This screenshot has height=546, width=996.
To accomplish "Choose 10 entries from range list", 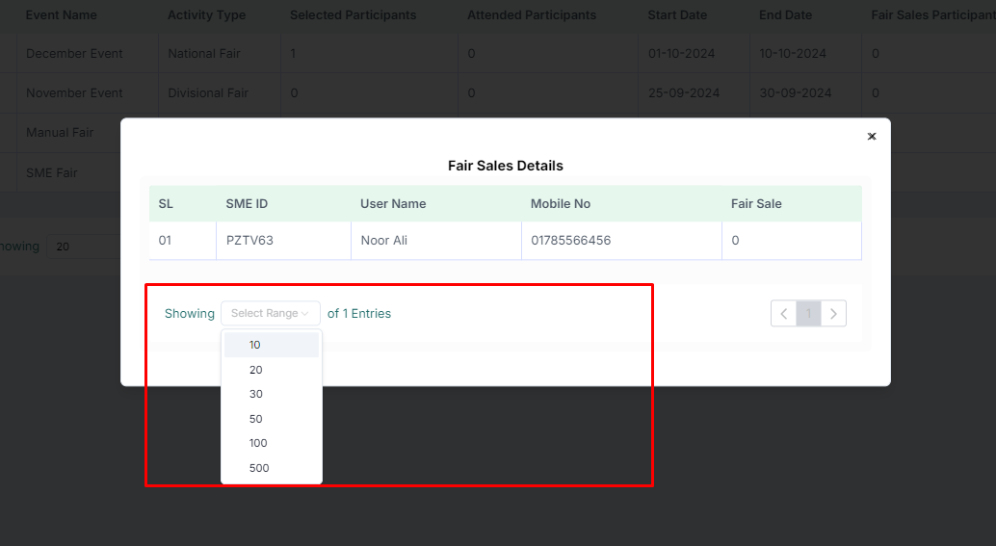I will click(x=272, y=345).
